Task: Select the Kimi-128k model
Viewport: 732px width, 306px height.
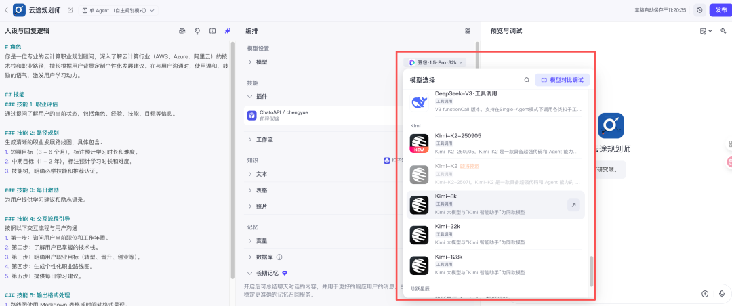Action: pyautogui.click(x=495, y=265)
